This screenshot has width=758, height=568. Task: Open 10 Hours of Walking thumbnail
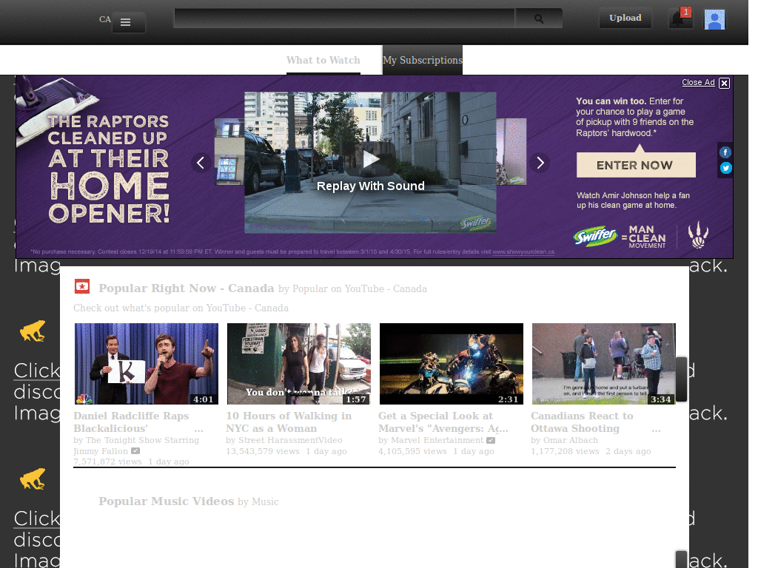(299, 364)
